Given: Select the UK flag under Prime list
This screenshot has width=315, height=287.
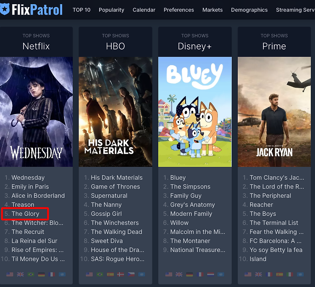Looking at the screenshot, I should click(x=259, y=274).
